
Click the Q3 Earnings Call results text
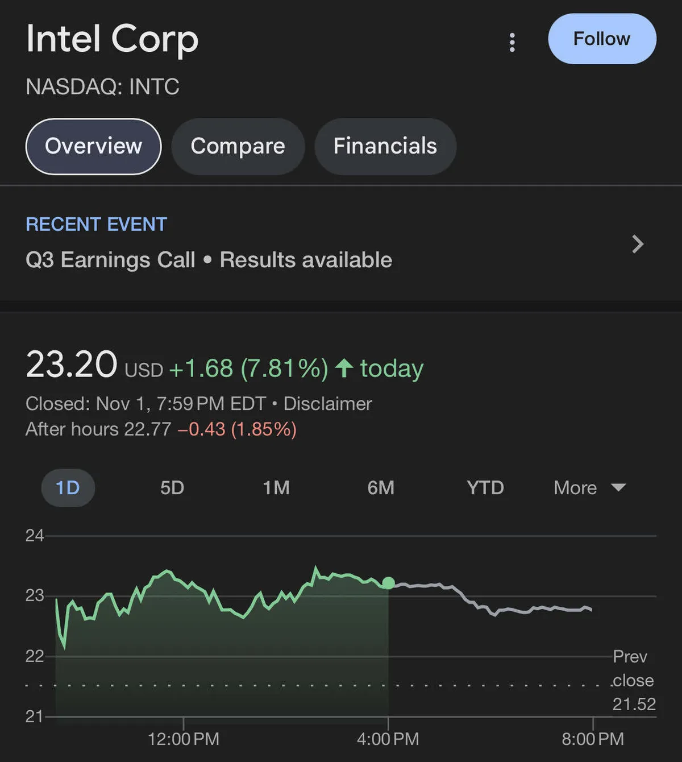coord(209,260)
